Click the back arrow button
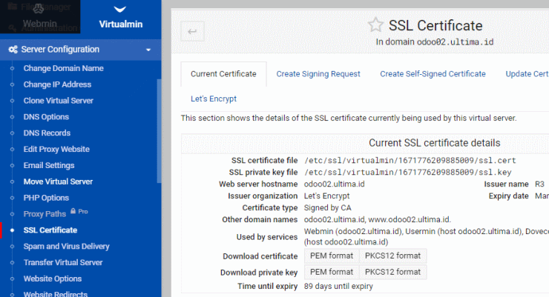The height and width of the screenshot is (297, 549). coord(192,31)
